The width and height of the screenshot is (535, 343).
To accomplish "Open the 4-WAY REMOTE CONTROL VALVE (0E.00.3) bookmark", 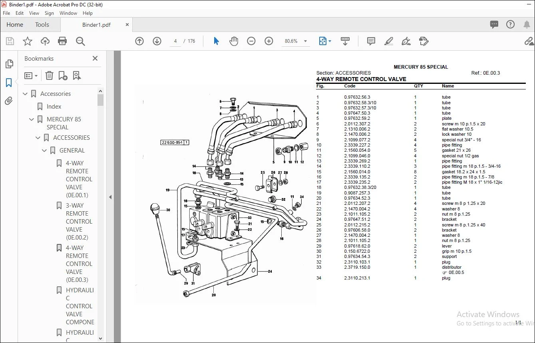I will pyautogui.click(x=79, y=264).
